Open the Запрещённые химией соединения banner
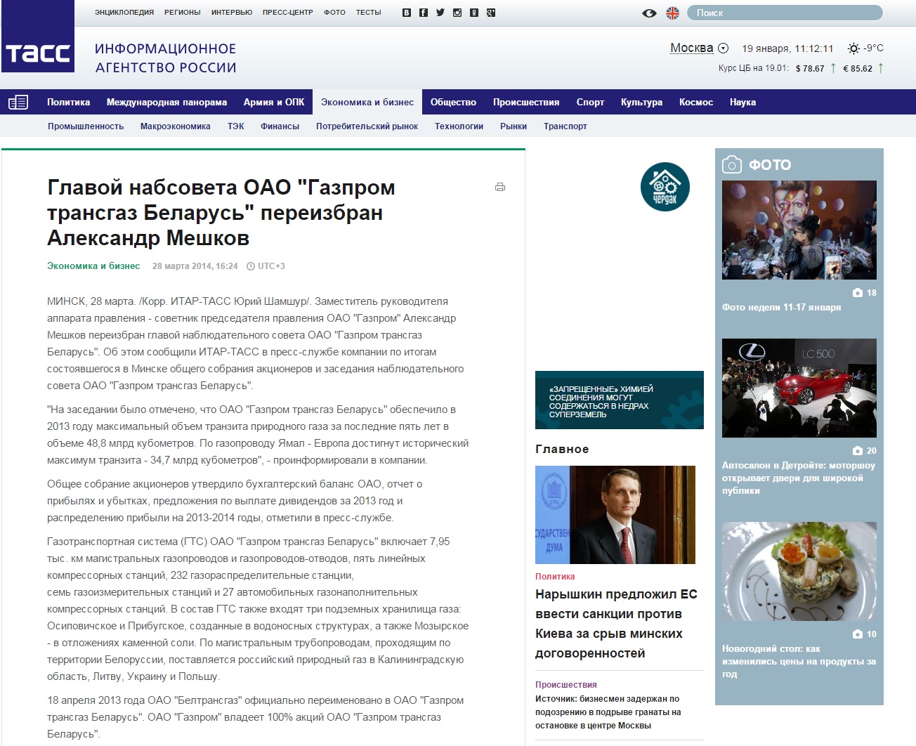 pos(620,400)
